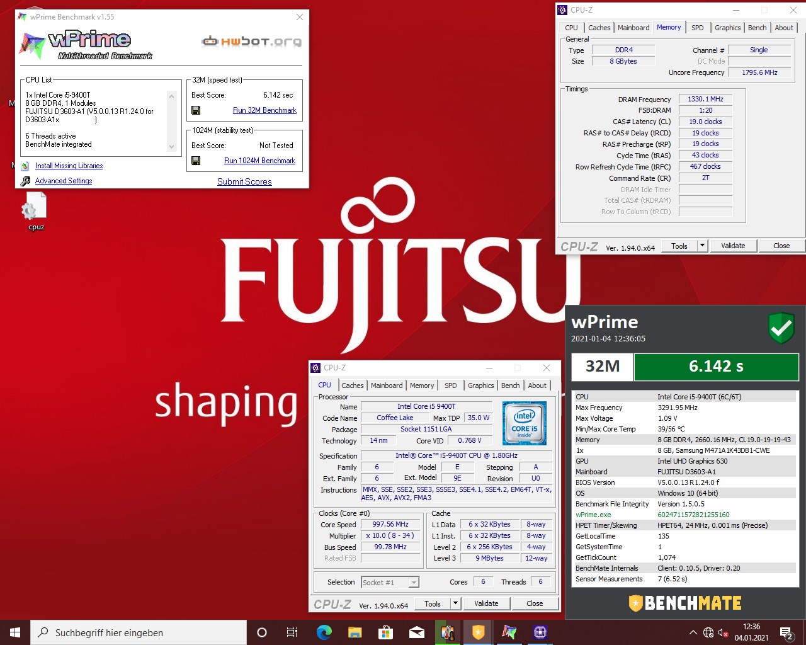Click Tools button in lower CPU-Z window
Viewport: 806px width, 645px height.
(433, 603)
